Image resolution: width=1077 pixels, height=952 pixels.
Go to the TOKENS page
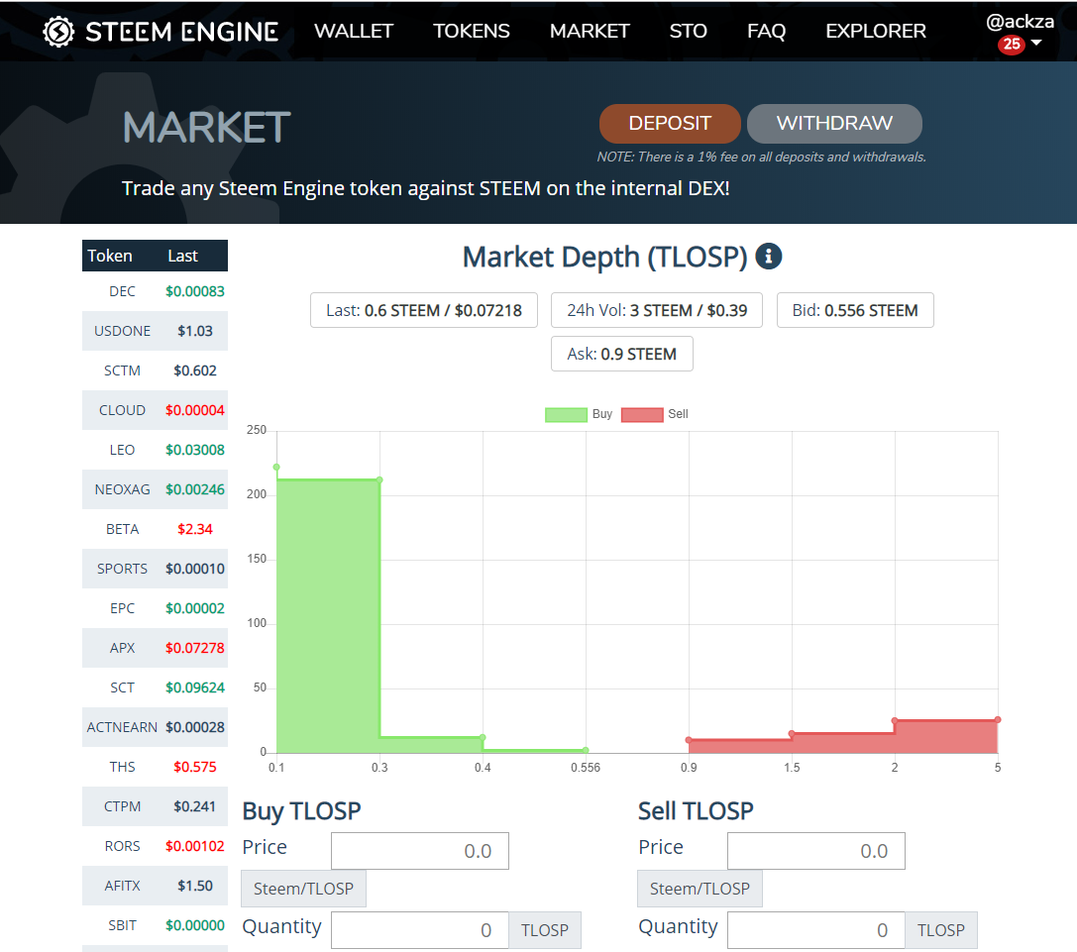pyautogui.click(x=472, y=31)
